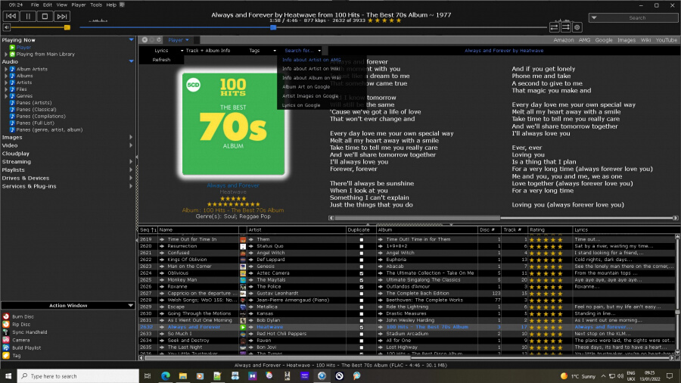681x383 pixels.
Task: Click arrow icon before Metallica artist
Action: [251, 307]
